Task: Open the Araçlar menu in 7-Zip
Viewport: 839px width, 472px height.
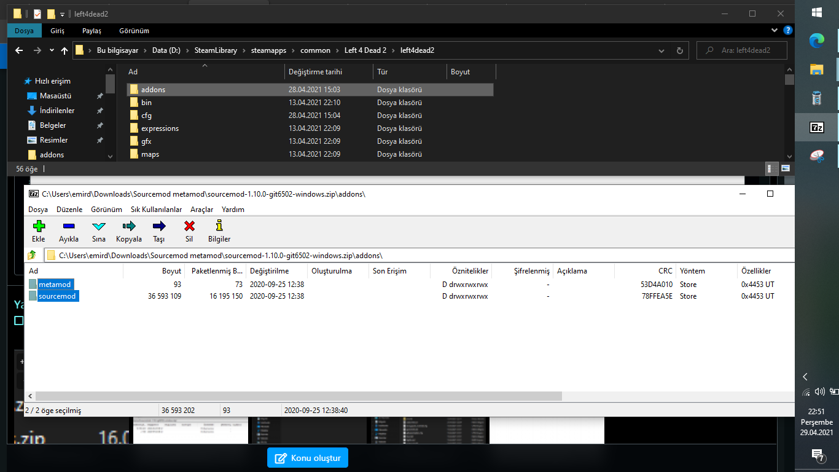Action: point(201,210)
